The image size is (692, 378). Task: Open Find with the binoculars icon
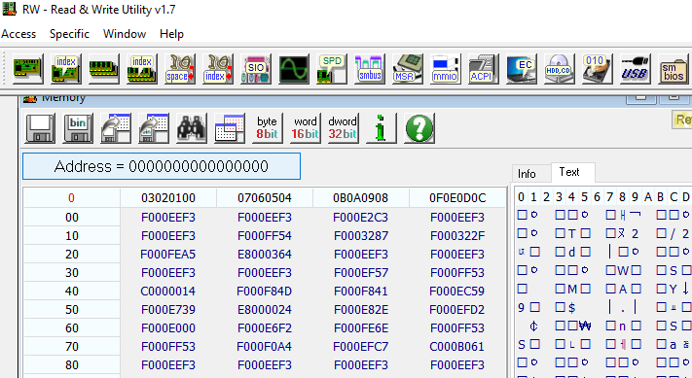coord(192,128)
